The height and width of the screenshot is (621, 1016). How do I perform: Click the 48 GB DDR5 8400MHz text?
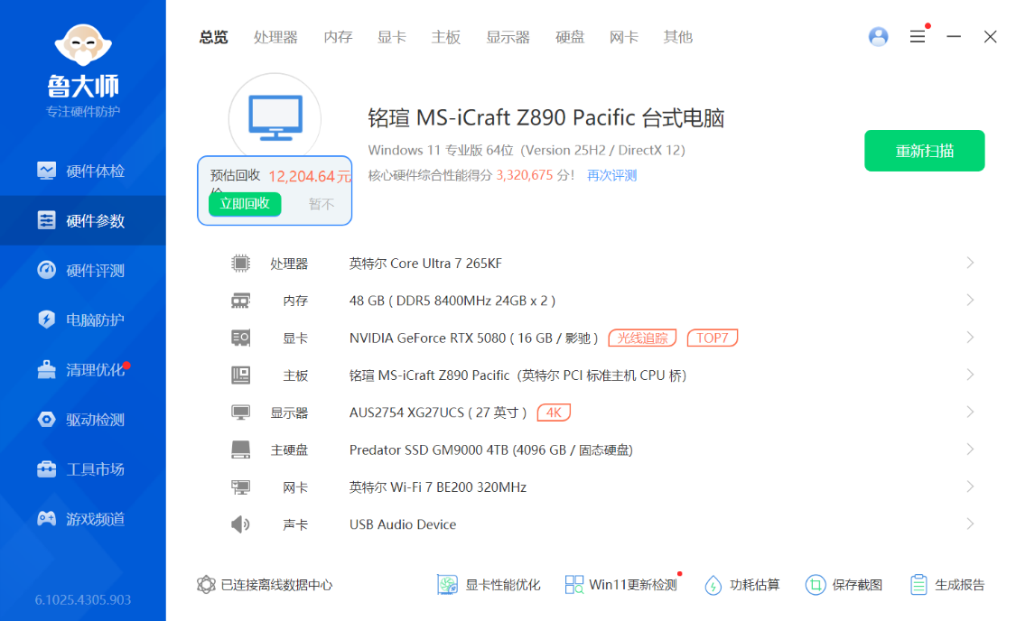(x=452, y=301)
